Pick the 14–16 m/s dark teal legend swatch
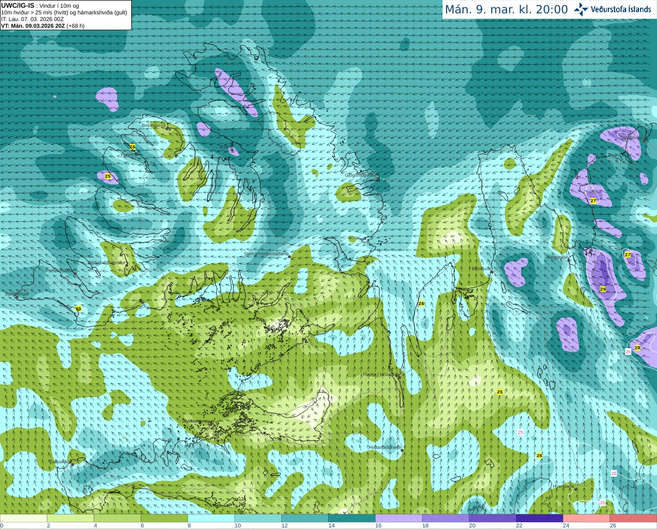Screen dimensions: 657x529 click(352, 518)
